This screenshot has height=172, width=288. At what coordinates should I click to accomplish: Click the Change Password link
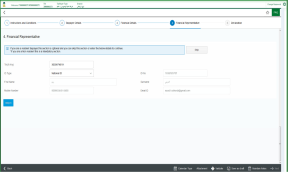[273, 4]
